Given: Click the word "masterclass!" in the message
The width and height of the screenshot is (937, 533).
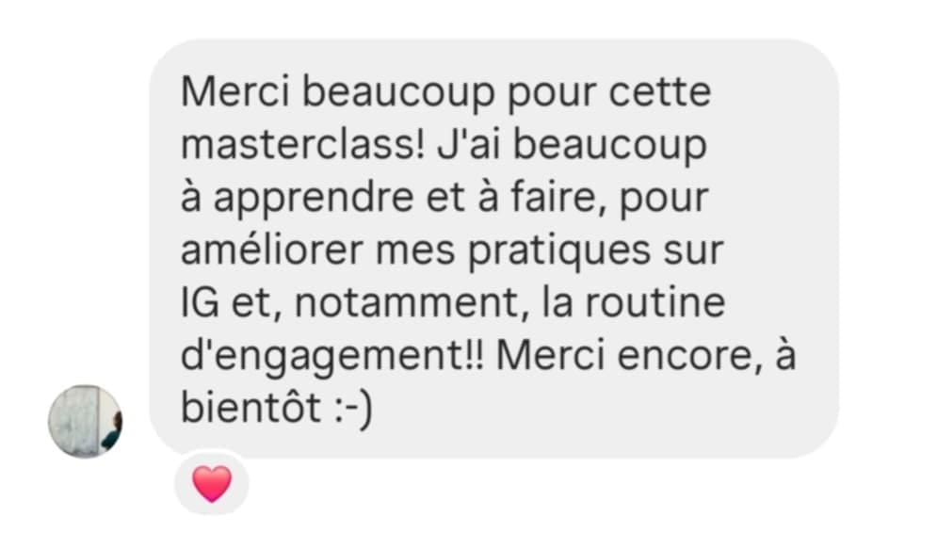Looking at the screenshot, I should 302,145.
